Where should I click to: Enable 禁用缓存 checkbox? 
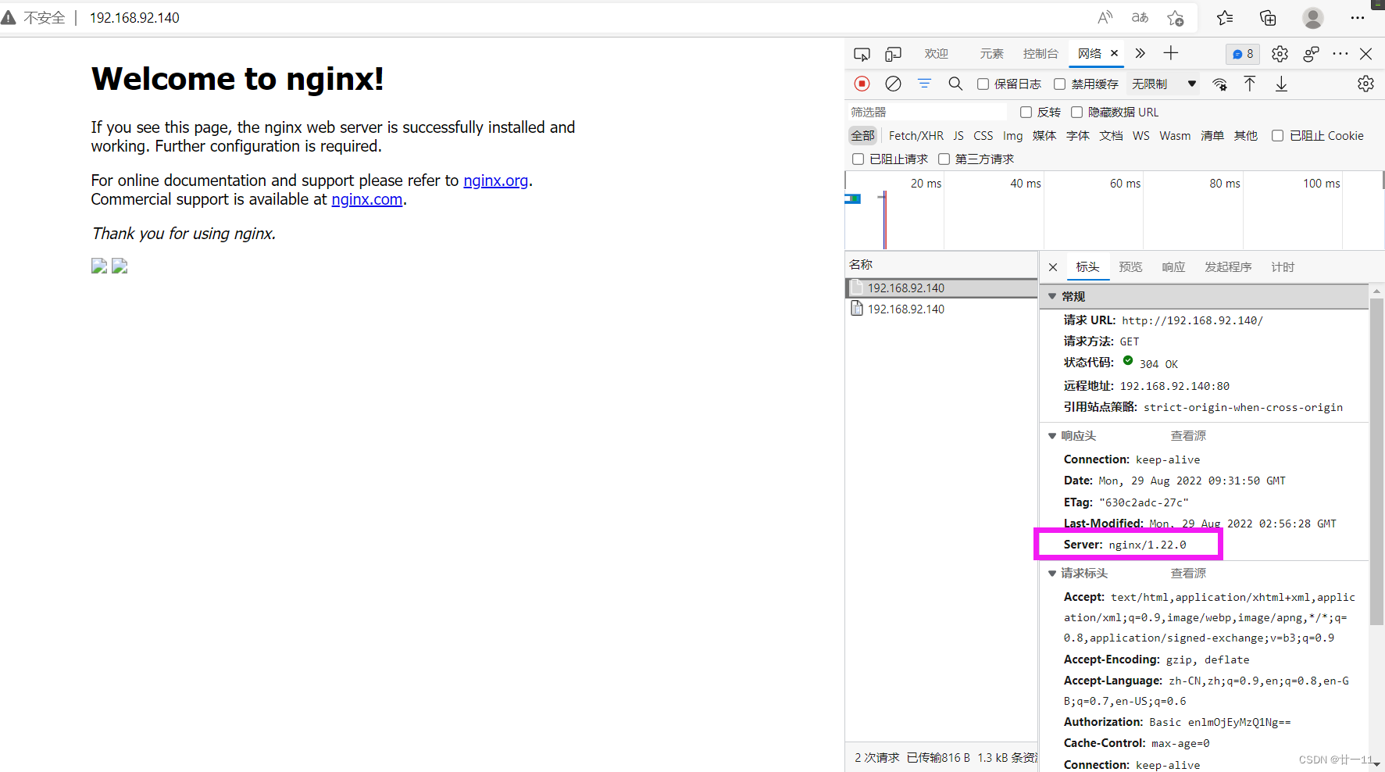tap(1060, 84)
